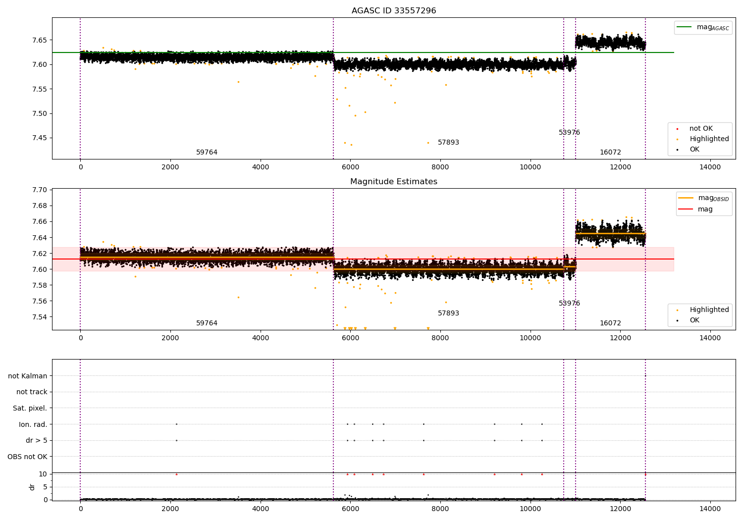The image size is (743, 520).
Task: Click y-tick 7.70 on middle plot
Action: [x=39, y=190]
